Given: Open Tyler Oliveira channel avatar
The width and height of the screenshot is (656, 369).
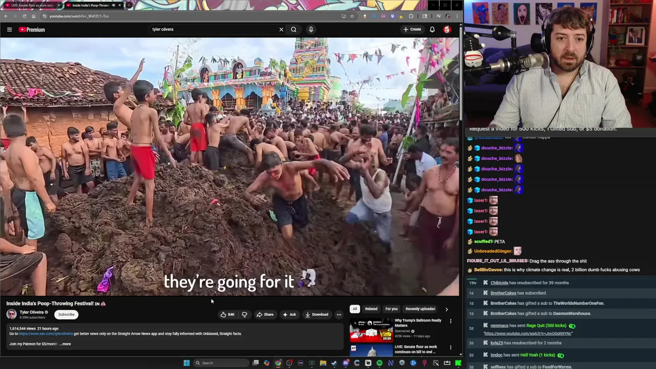Looking at the screenshot, I should click(x=11, y=314).
